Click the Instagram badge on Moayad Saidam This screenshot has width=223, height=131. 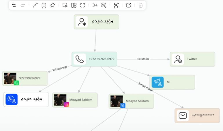(66, 104)
